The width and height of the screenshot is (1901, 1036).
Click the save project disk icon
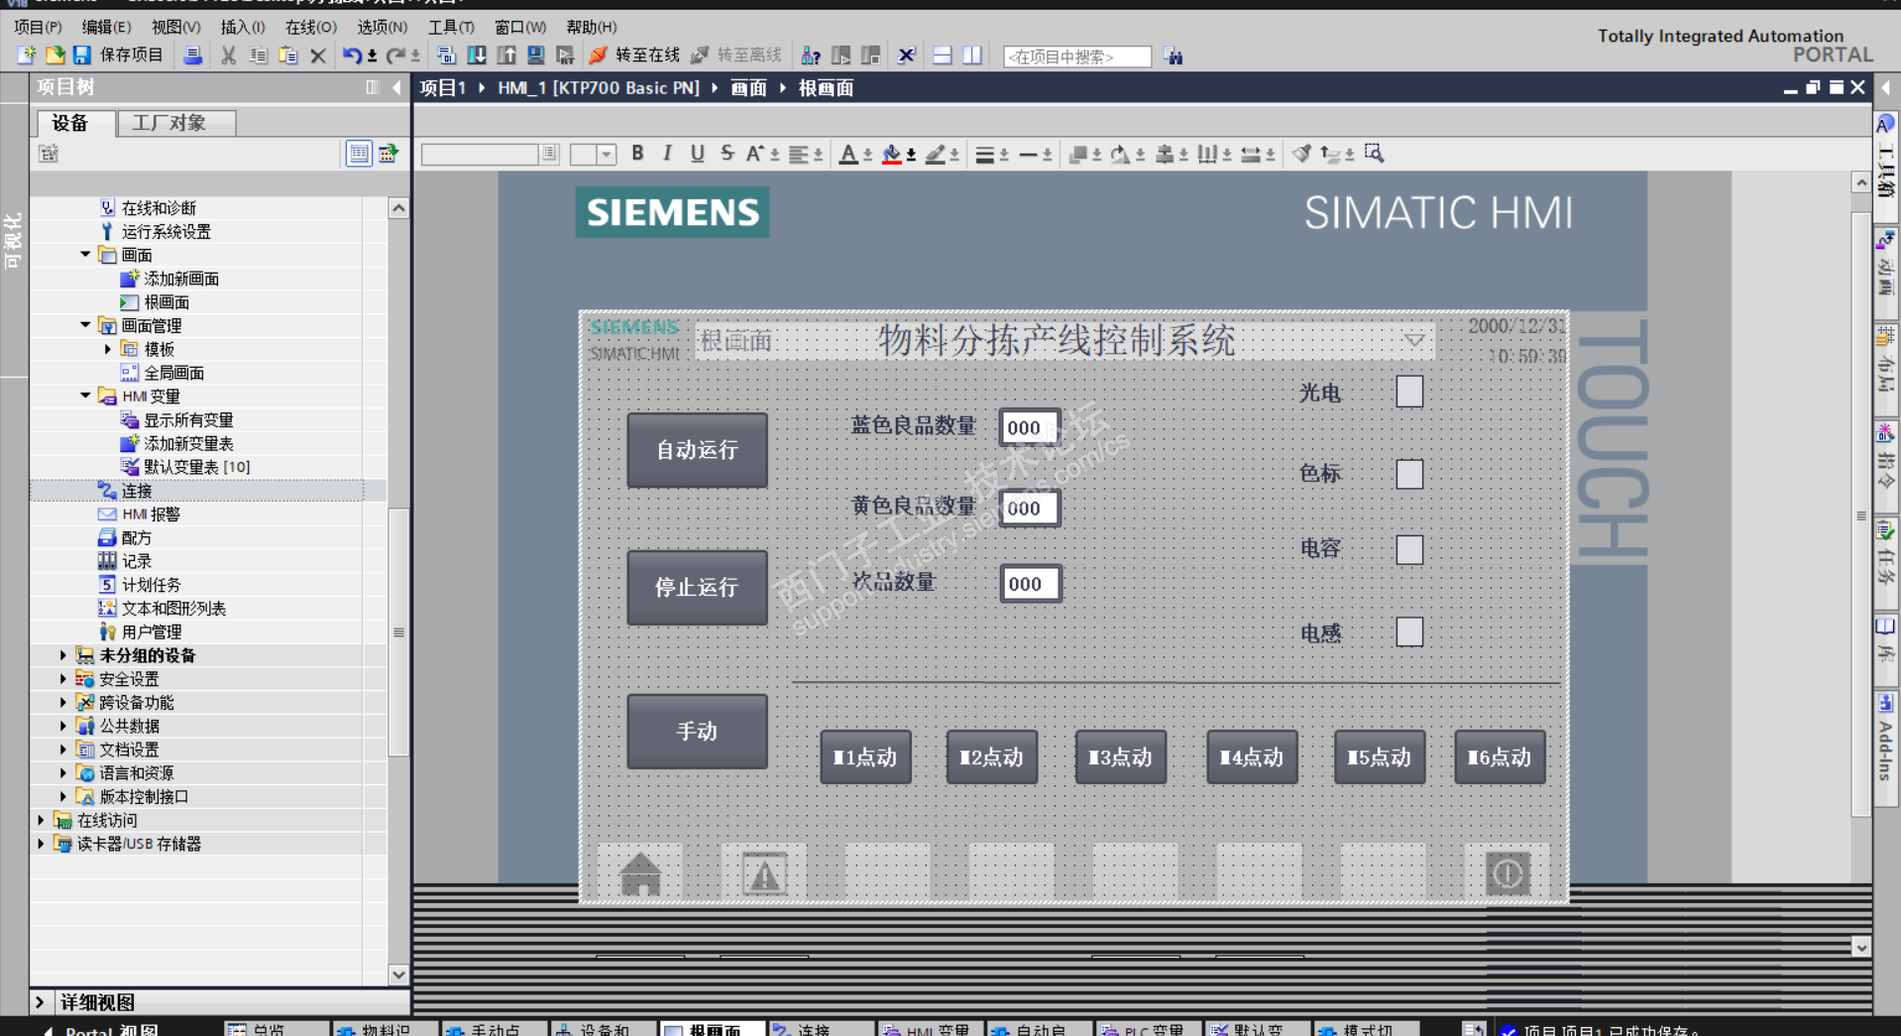[x=82, y=56]
